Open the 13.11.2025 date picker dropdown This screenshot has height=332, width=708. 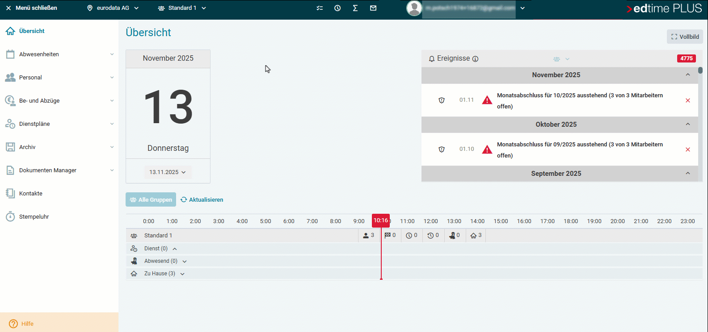(168, 172)
